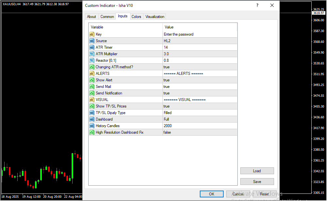The width and height of the screenshot is (327, 201).
Task: Click the icon beside Send Mail
Action: [x=92, y=87]
